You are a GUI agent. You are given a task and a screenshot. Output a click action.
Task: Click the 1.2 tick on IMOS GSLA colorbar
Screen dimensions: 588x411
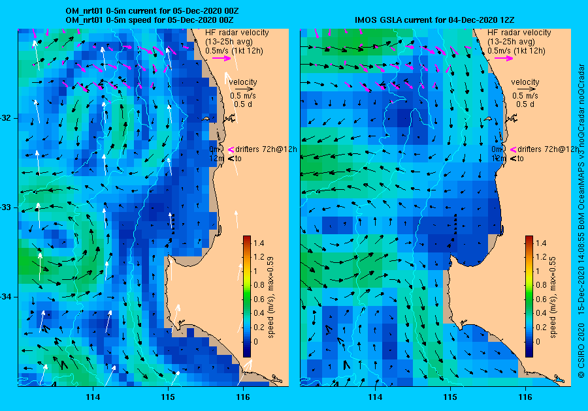(541, 257)
